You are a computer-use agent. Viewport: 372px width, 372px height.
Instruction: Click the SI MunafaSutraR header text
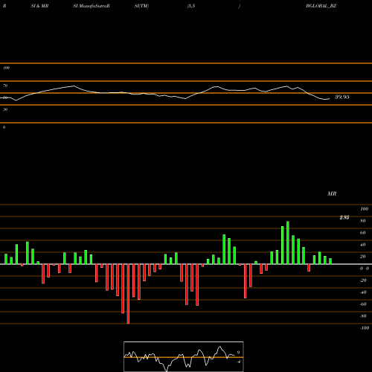click(x=92, y=6)
